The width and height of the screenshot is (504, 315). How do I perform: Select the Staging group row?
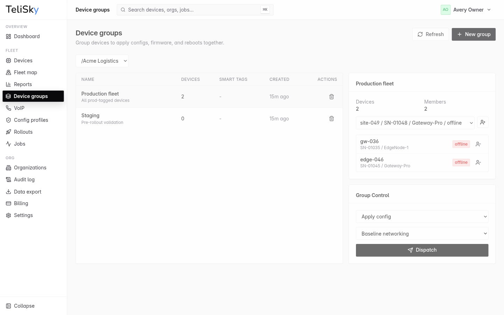tap(209, 119)
